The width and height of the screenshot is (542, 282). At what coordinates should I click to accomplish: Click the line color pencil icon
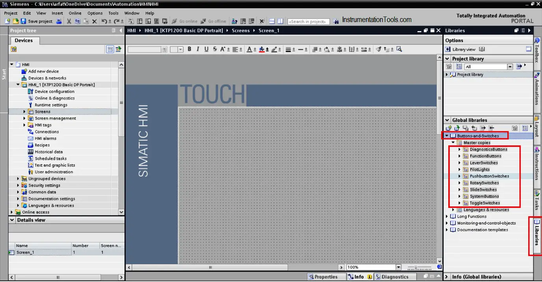tap(274, 49)
